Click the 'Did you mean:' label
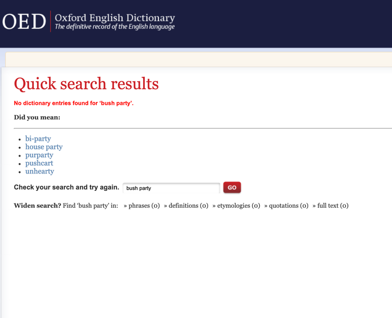Image resolution: width=392 pixels, height=318 pixels. [x=37, y=117]
